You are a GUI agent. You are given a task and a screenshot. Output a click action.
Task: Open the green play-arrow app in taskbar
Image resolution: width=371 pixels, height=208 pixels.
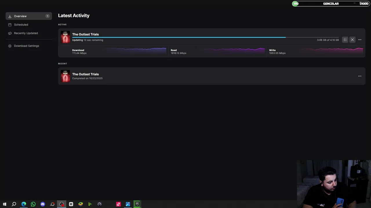click(90, 204)
